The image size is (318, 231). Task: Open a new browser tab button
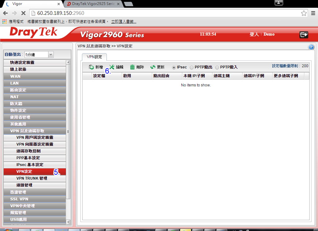tap(128, 4)
